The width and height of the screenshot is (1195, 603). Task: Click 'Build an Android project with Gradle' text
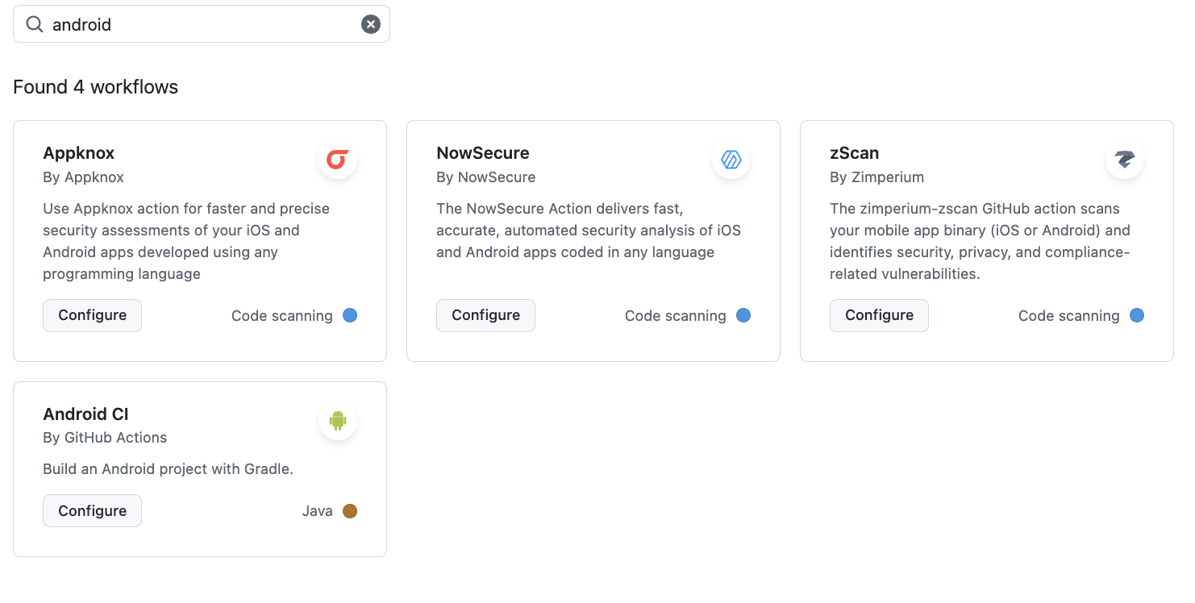(168, 469)
